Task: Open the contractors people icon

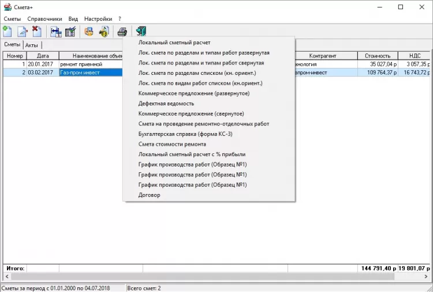Action: [89, 32]
